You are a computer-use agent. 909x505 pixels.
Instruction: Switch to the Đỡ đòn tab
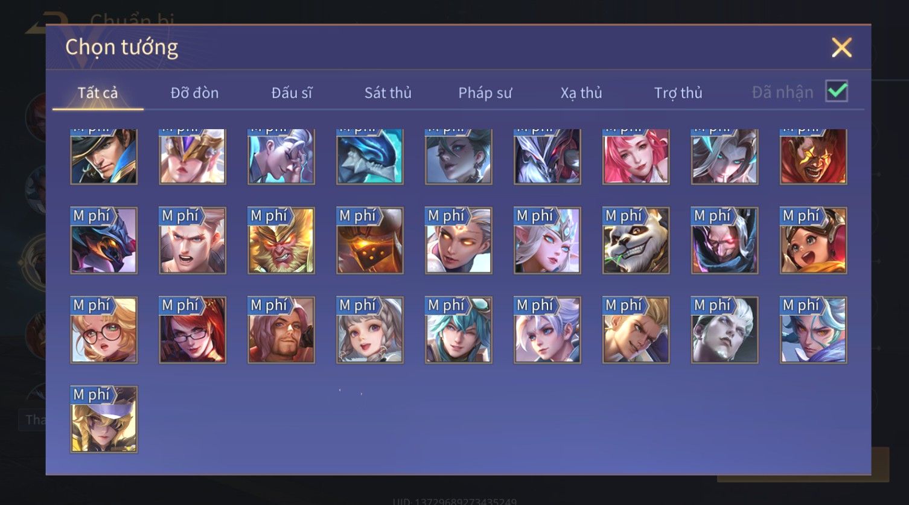194,93
